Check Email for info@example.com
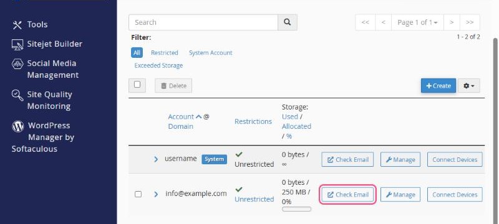This screenshot has height=224, width=499. [x=347, y=195]
